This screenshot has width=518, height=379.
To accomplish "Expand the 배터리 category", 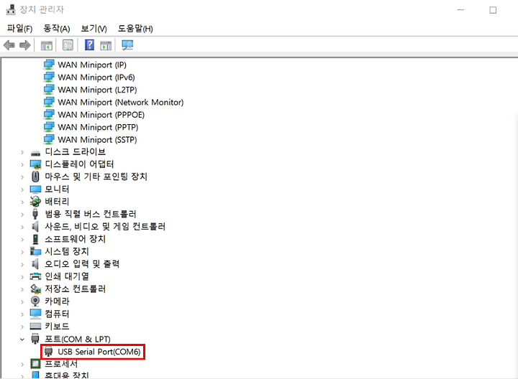I will tap(22, 202).
